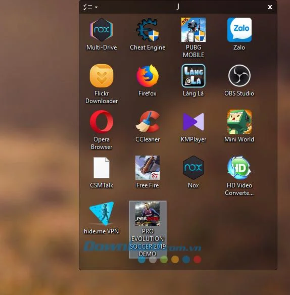The image size is (290, 295).
Task: Open KMPlayer icon
Action: (x=194, y=122)
